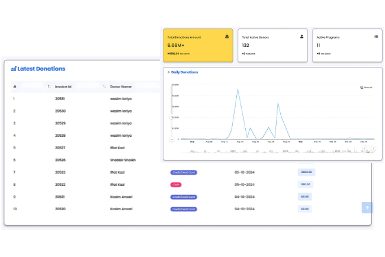The width and height of the screenshot is (385, 257).
Task: Click the Donor Name column header
Action: pyautogui.click(x=121, y=86)
